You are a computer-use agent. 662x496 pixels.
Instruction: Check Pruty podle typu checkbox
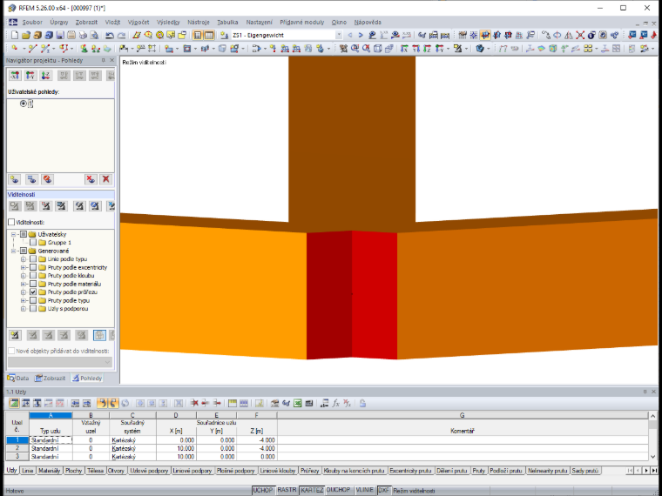33,300
